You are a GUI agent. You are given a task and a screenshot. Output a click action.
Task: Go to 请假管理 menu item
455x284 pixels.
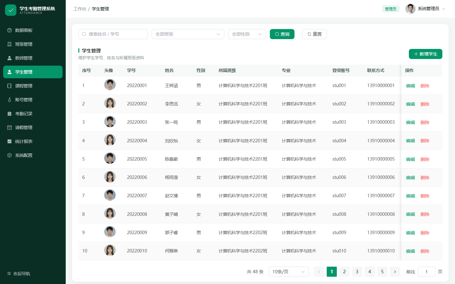pyautogui.click(x=33, y=127)
